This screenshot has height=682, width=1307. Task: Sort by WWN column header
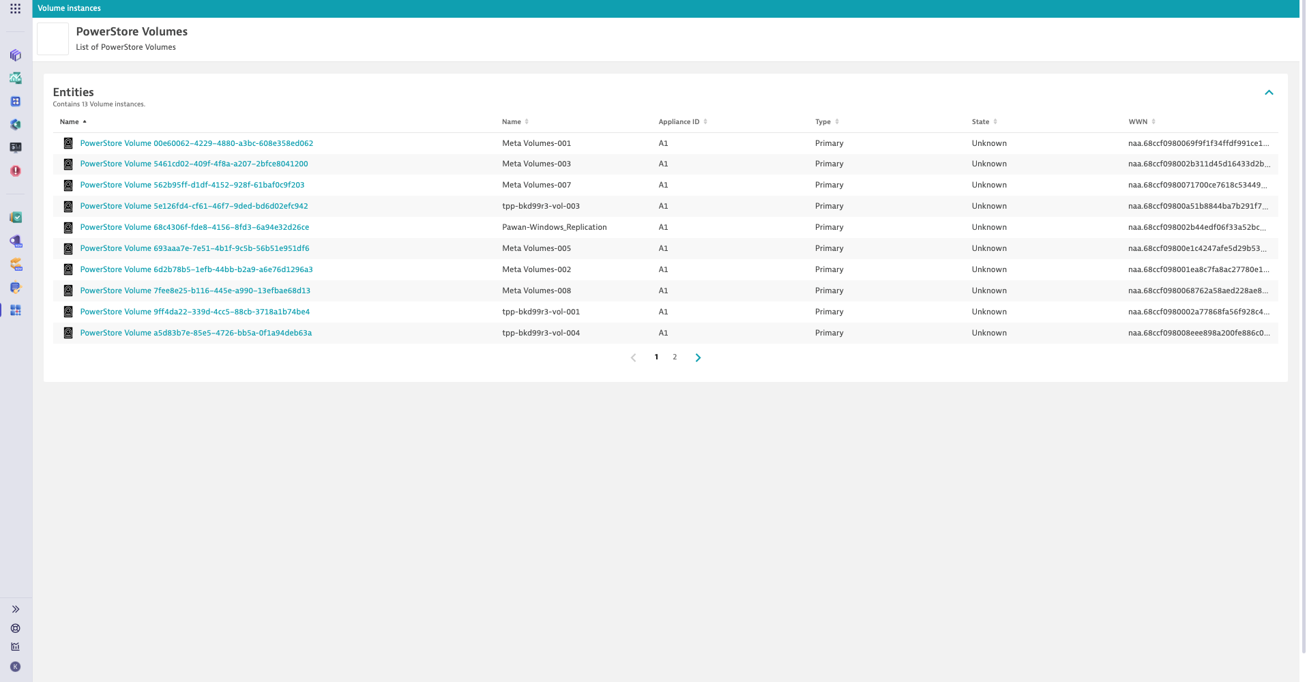tap(1142, 122)
